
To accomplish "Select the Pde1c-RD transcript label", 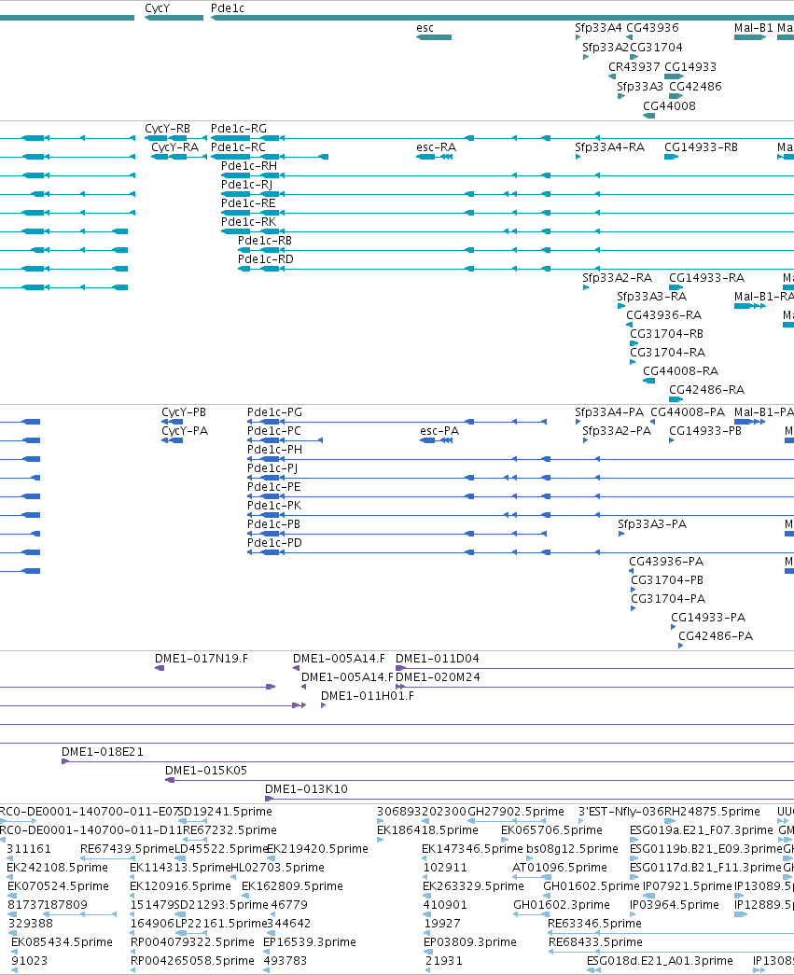I will click(x=266, y=259).
